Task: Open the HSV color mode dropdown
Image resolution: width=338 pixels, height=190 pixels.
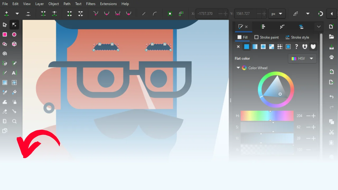Action: coord(302,59)
